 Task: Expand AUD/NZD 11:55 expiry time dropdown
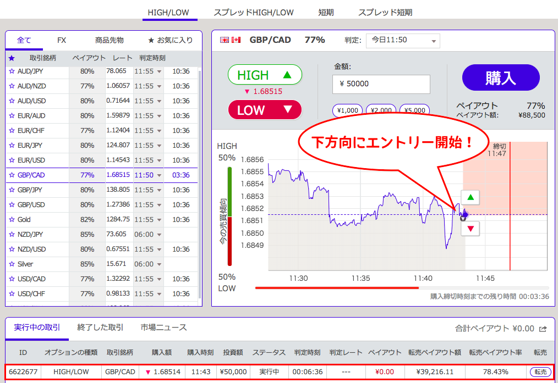(159, 86)
